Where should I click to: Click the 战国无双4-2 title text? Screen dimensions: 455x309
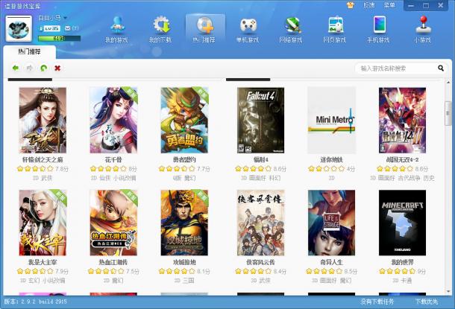click(x=402, y=159)
